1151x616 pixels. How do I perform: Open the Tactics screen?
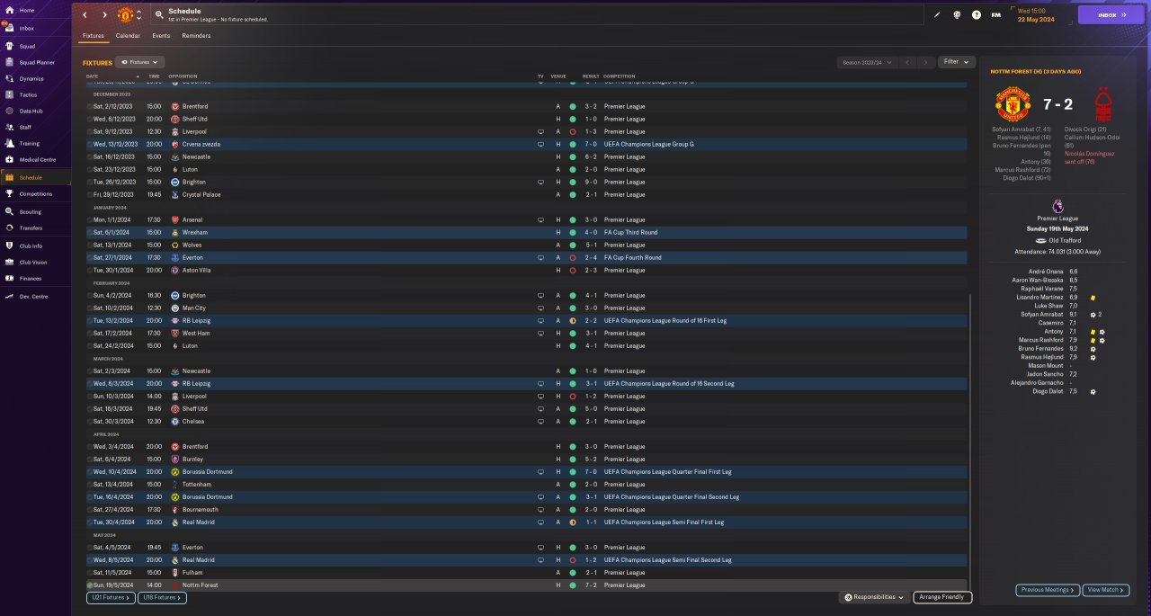(29, 94)
